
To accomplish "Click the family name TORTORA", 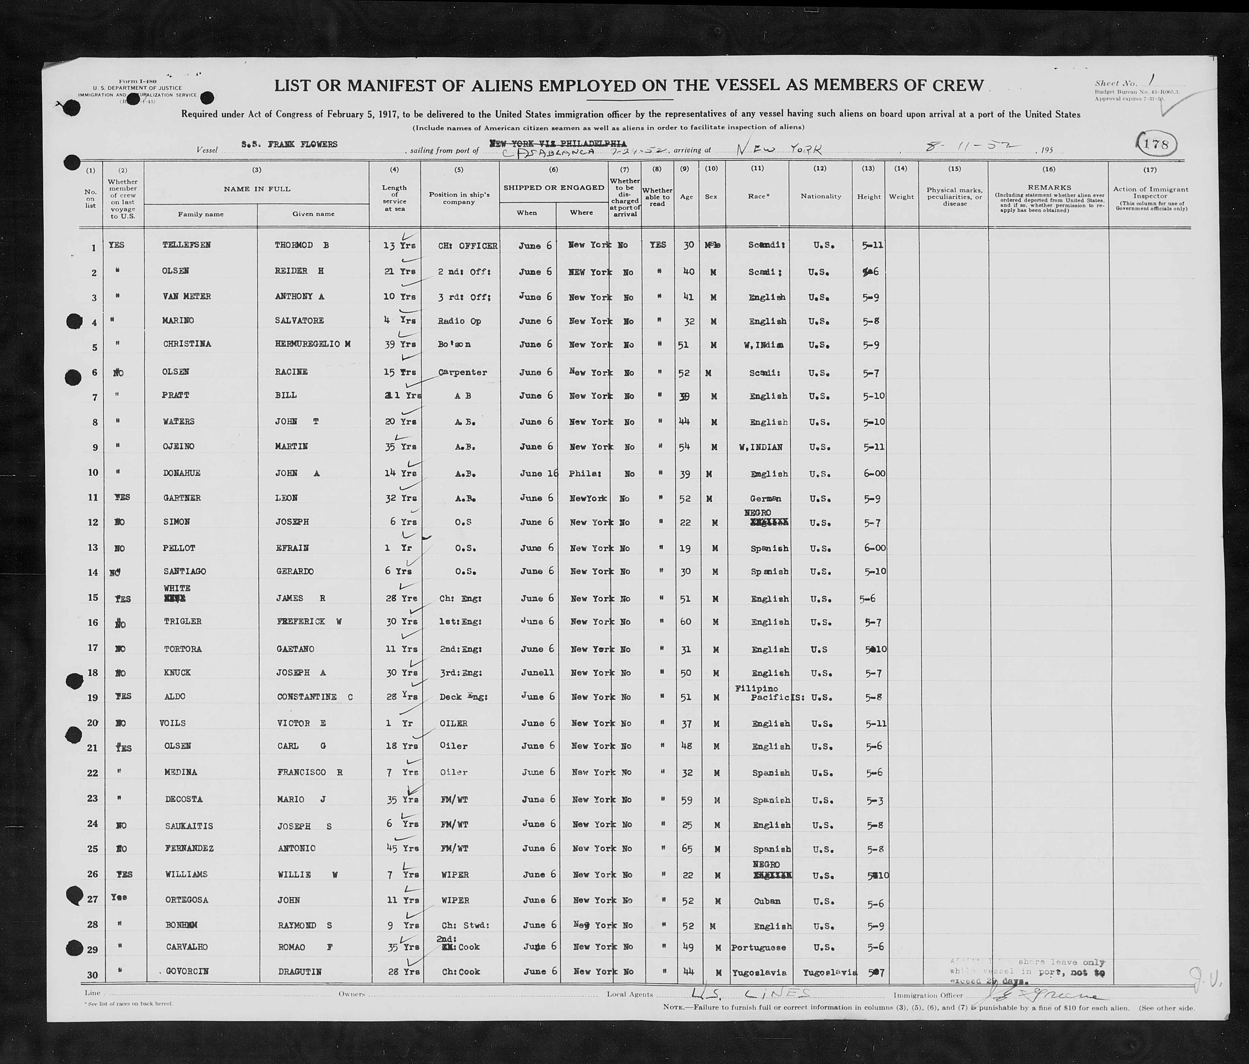I will (x=183, y=649).
